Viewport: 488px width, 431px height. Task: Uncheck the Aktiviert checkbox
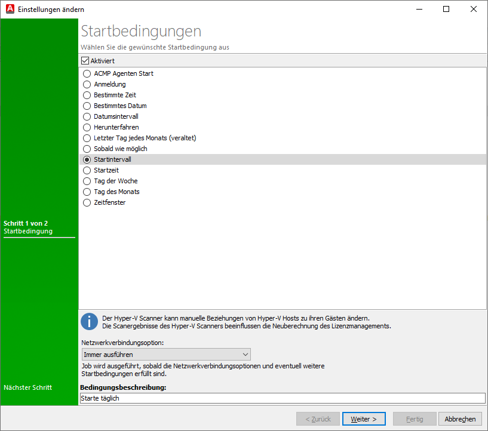tap(84, 60)
